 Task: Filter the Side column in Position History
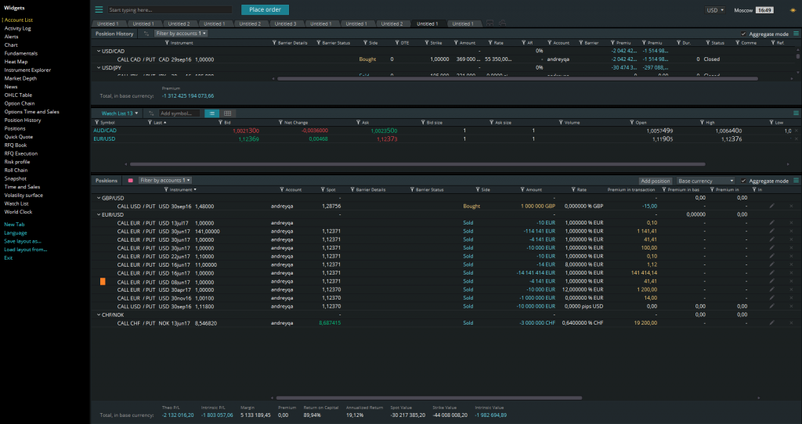(365, 43)
